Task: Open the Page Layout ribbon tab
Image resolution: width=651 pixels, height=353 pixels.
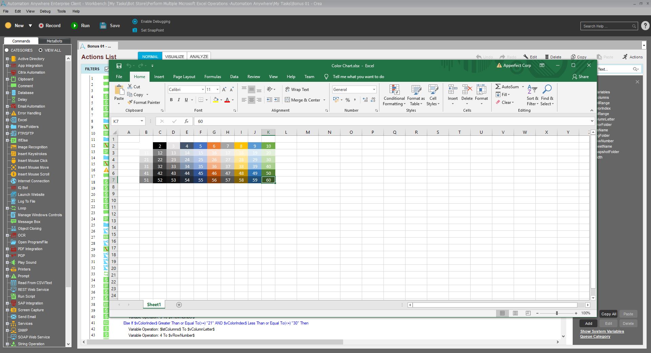Action: click(184, 77)
